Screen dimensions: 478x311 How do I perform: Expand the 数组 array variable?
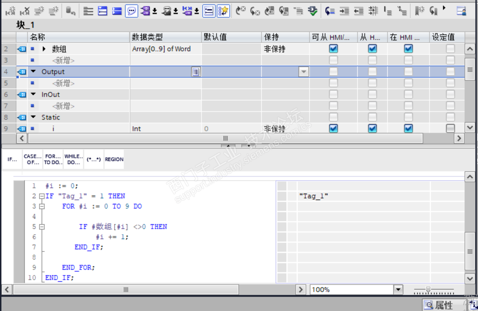(44, 49)
